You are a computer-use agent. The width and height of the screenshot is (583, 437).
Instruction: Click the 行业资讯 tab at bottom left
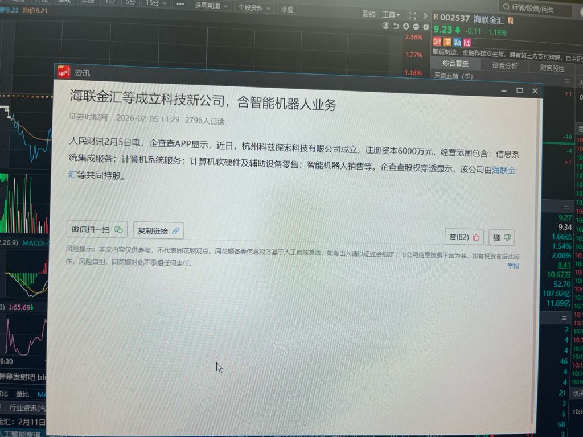(26, 408)
